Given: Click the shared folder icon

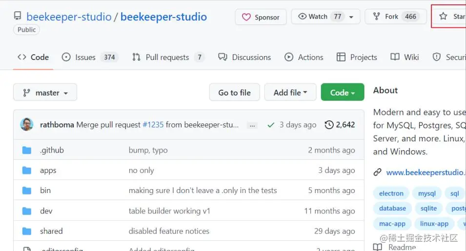Looking at the screenshot, I should click(27, 231).
